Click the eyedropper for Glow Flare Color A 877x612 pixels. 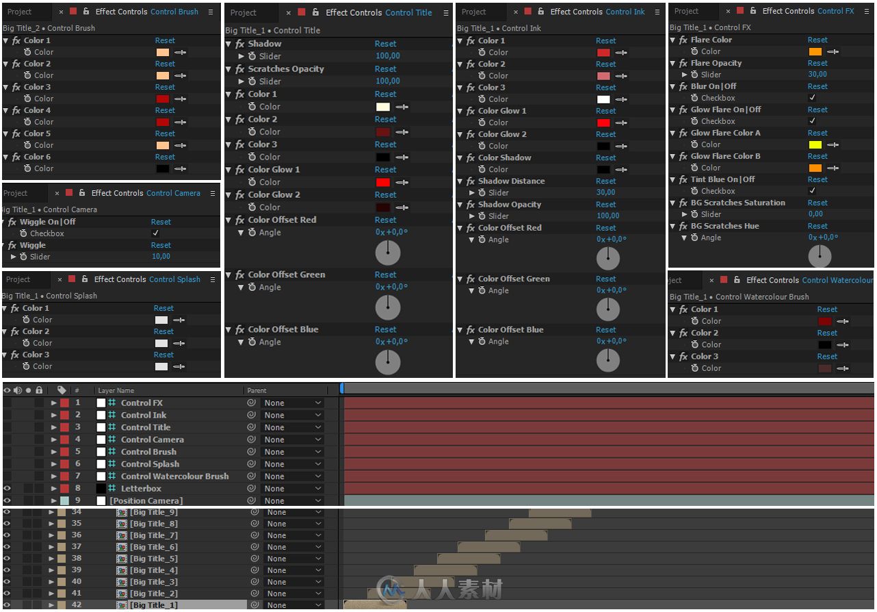click(833, 144)
